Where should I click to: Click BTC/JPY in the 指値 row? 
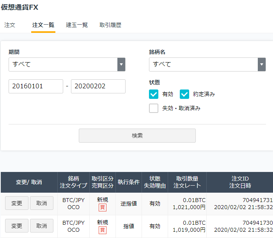coord(73,223)
